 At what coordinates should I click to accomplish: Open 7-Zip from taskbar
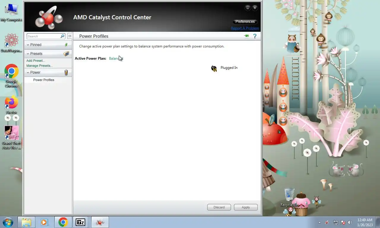pos(80,222)
